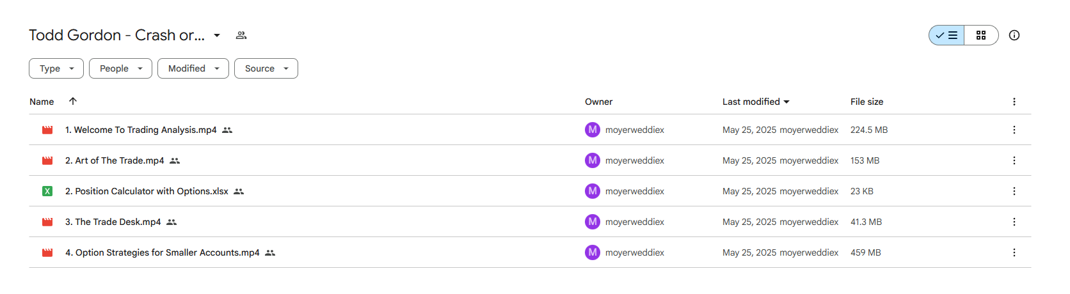Open the Source filter dropdown
This screenshot has height=294, width=1070.
tap(266, 68)
